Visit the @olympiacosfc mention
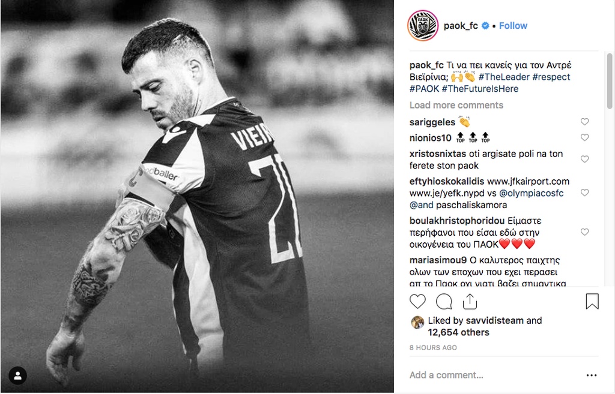 click(531, 193)
